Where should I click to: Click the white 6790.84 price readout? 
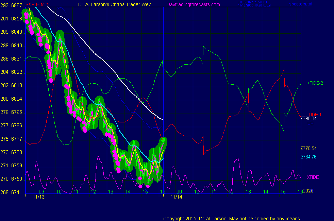(308, 119)
